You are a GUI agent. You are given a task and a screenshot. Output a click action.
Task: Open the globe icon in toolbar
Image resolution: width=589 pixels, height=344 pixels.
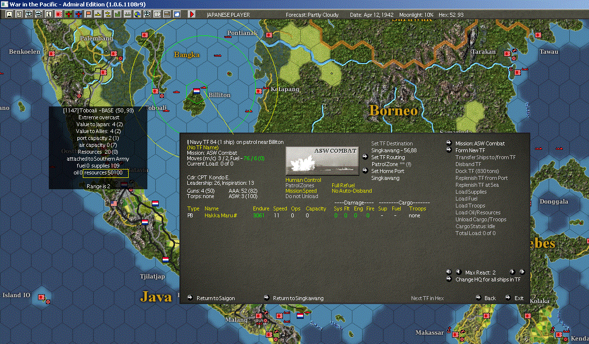pyautogui.click(x=137, y=14)
